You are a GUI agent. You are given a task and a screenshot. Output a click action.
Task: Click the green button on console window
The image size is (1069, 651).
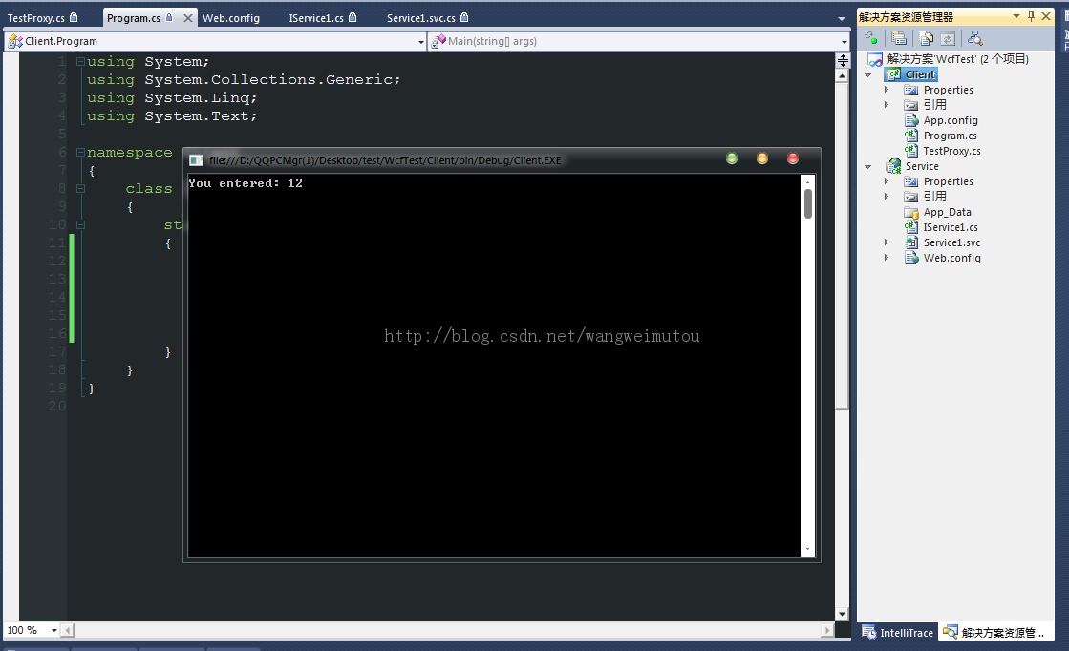732,158
